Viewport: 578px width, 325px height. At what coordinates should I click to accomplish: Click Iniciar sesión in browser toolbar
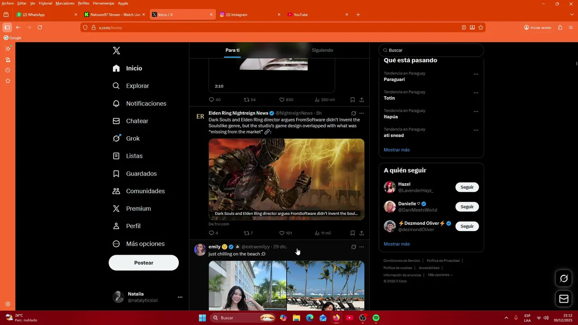point(538,28)
